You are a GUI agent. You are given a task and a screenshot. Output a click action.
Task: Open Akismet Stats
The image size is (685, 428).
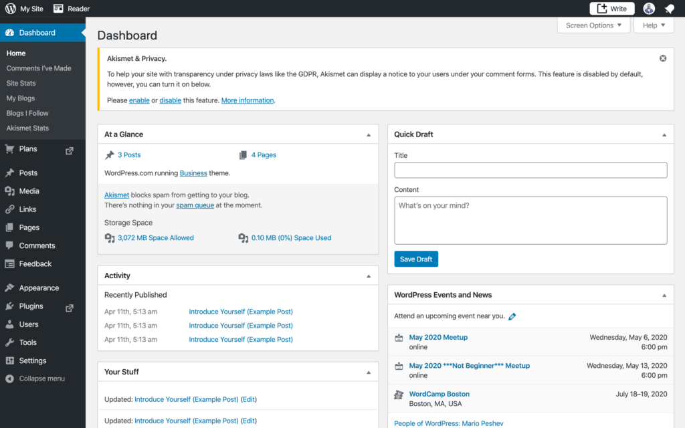pyautogui.click(x=27, y=128)
